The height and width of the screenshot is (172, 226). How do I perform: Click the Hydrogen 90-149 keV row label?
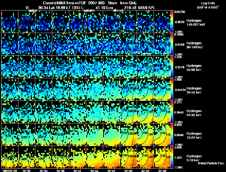click(x=195, y=45)
